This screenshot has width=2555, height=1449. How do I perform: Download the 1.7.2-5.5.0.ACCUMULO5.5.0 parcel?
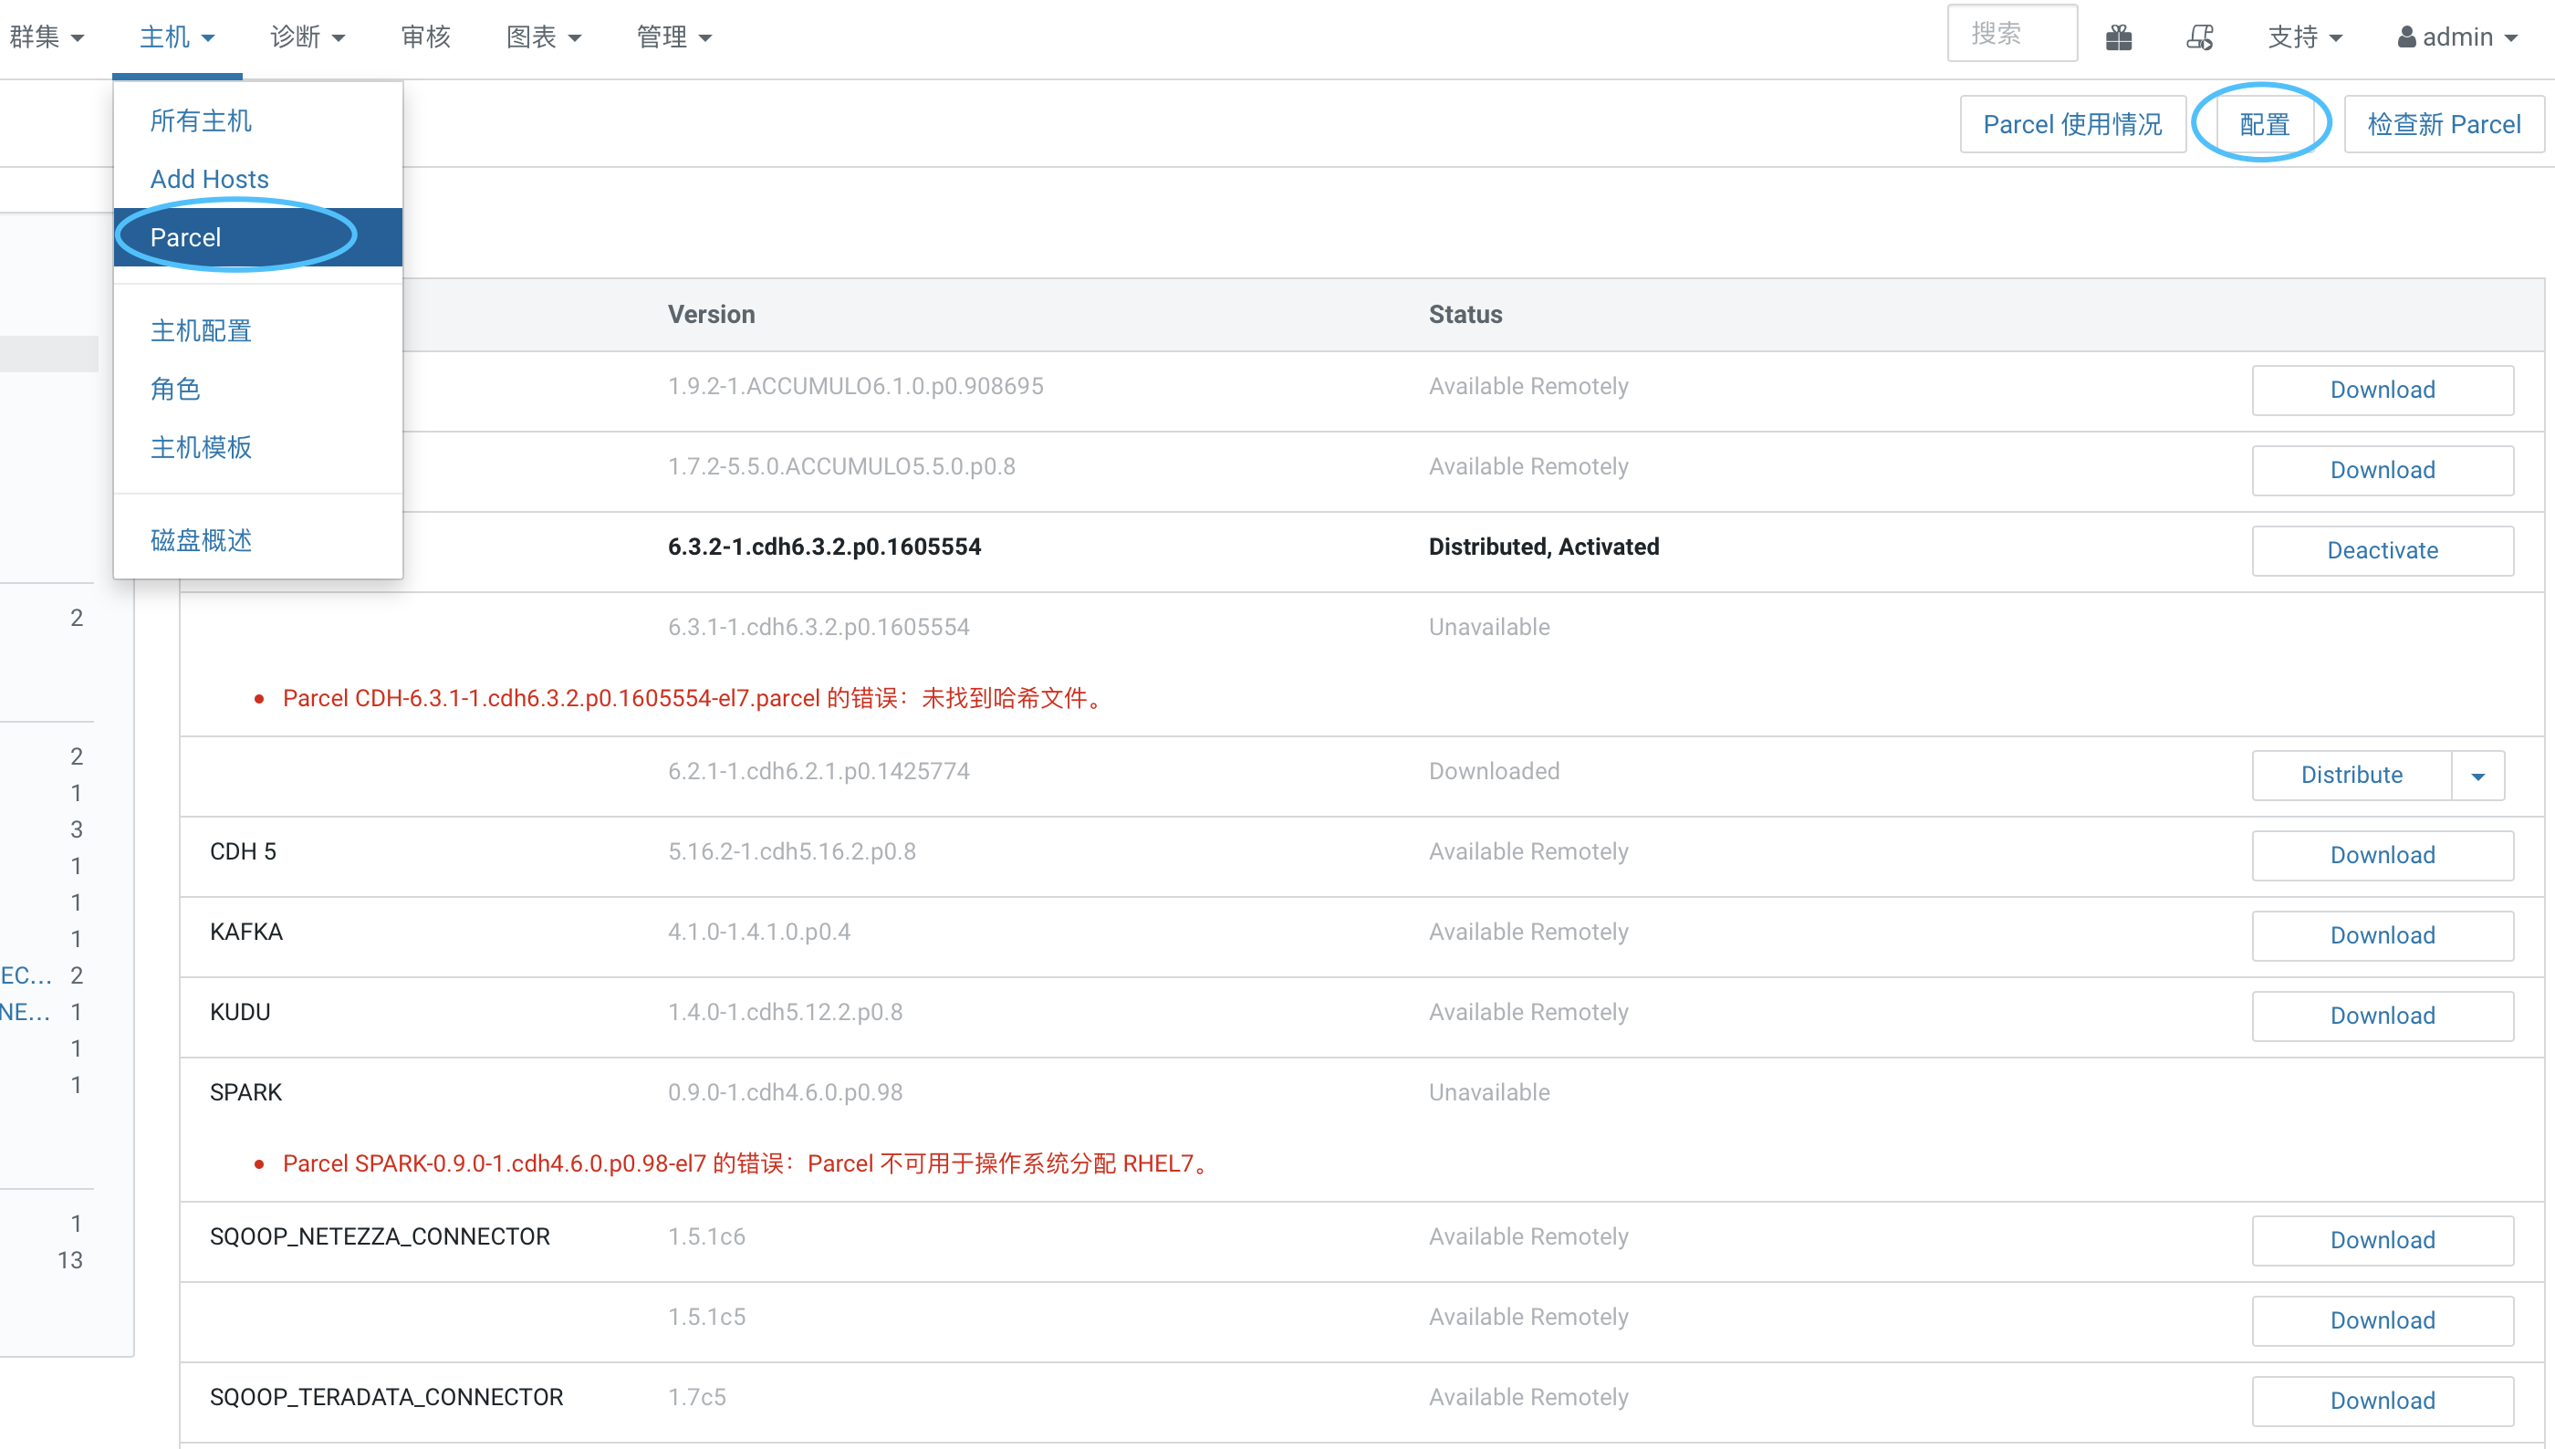click(2382, 471)
